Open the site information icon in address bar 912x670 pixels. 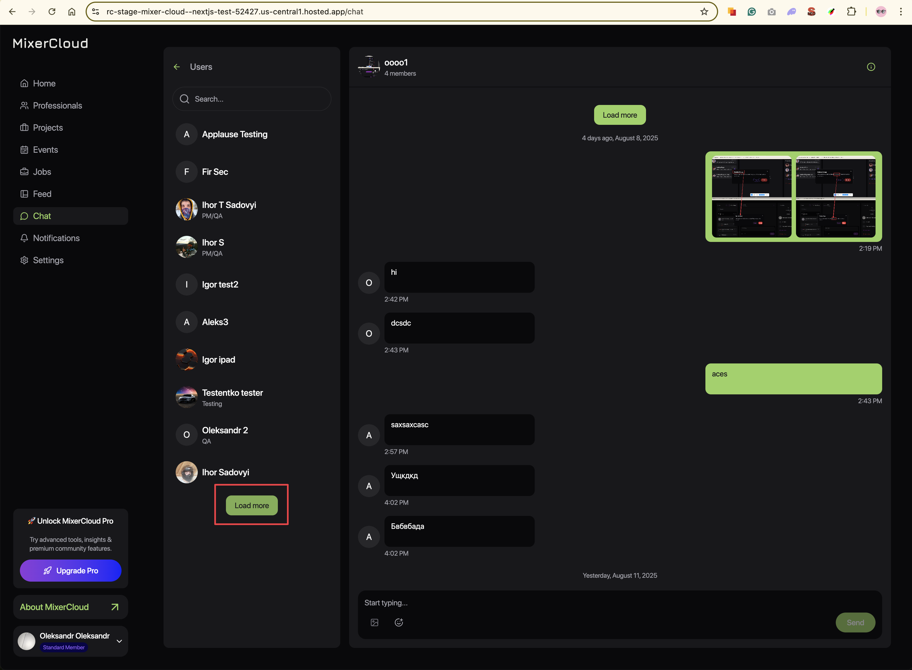click(96, 12)
